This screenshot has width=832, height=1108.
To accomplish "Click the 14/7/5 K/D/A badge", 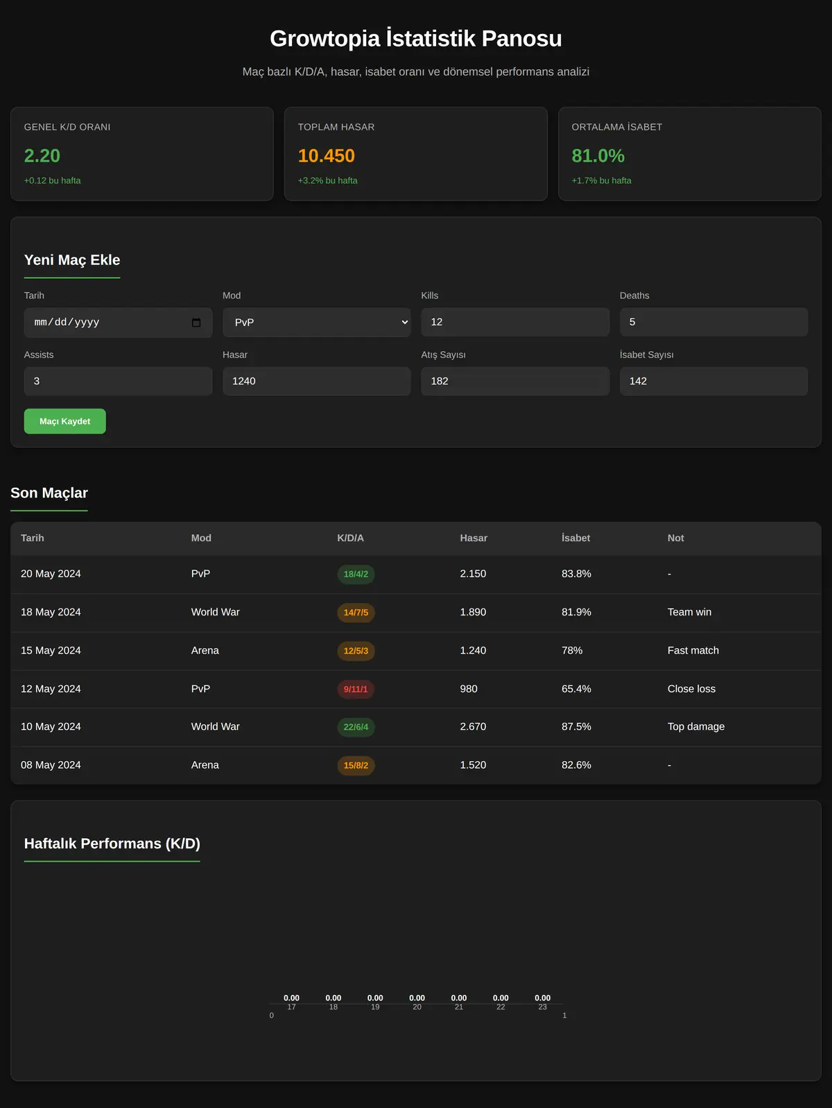I will [356, 613].
